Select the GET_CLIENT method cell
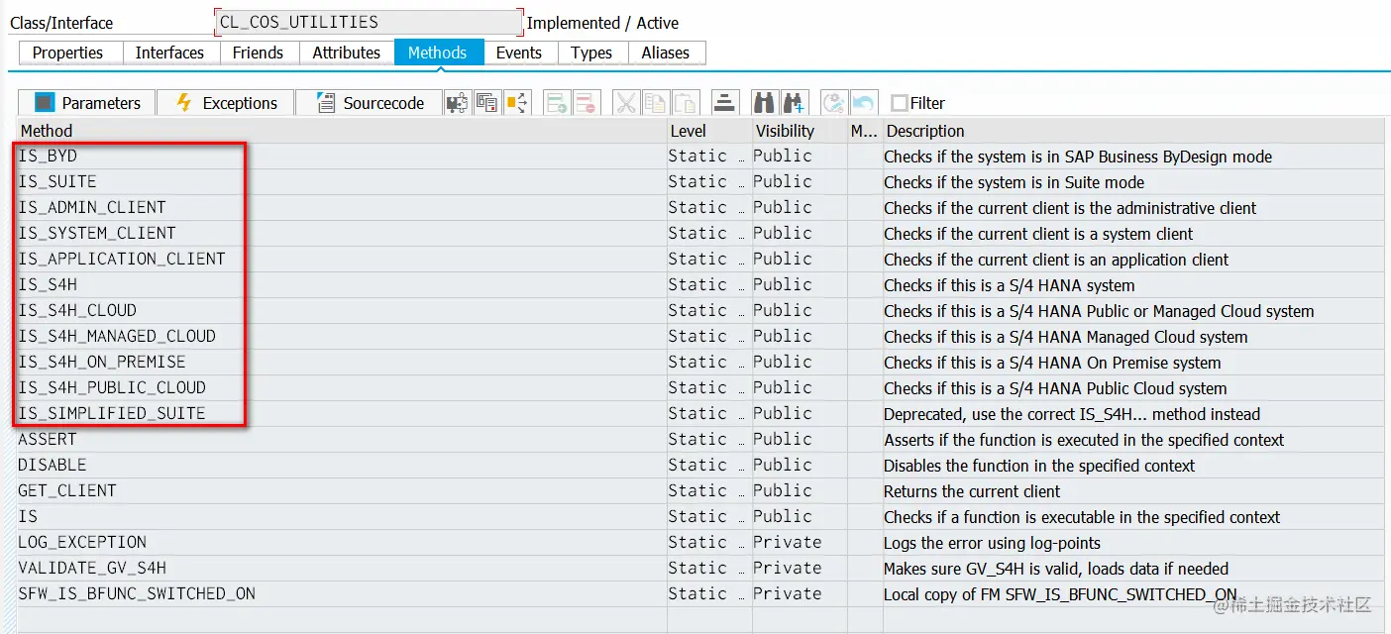The height and width of the screenshot is (634, 1391). coord(342,491)
